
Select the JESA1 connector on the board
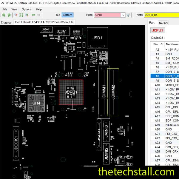tap(61, 31)
